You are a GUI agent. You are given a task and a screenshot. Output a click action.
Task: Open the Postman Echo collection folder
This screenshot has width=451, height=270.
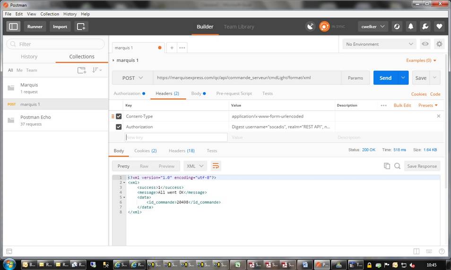tap(55, 120)
